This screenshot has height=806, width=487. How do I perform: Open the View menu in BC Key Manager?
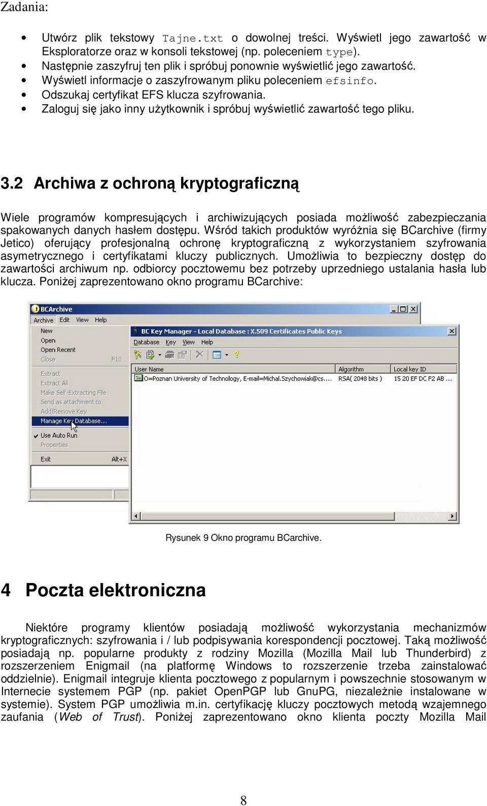(189, 342)
